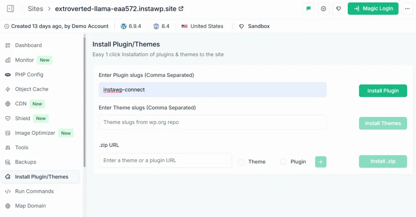Click the WordPress logo version icon

[x=123, y=26]
